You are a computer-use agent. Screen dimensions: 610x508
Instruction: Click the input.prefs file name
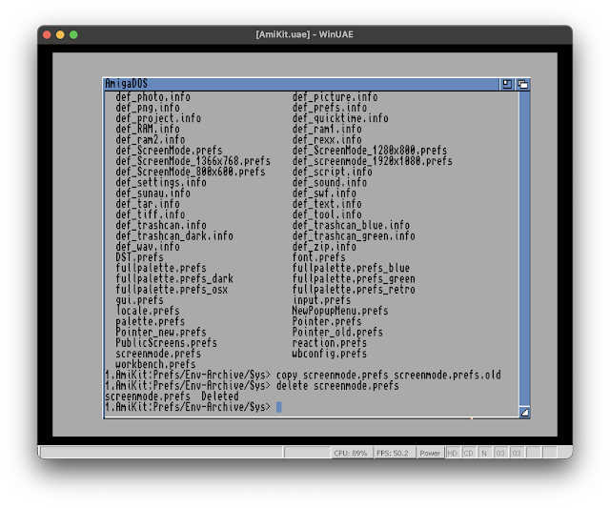(x=322, y=300)
